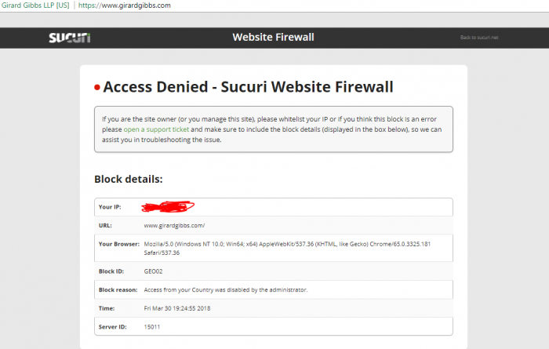
Task: Click the "Access Denied" page heading
Action: 248,87
